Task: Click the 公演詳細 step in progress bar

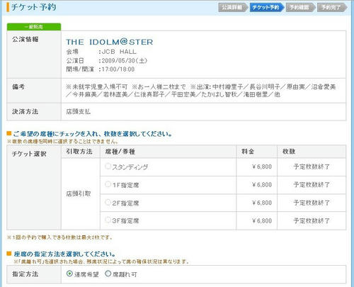Action: (x=233, y=8)
